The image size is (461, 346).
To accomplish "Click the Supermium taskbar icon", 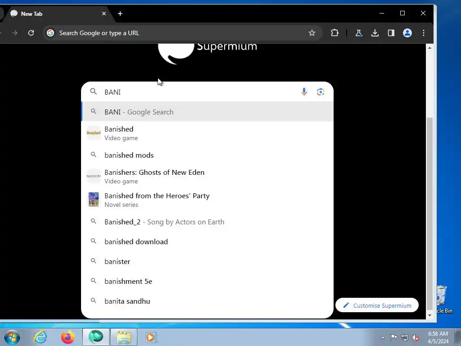I will pos(96,337).
